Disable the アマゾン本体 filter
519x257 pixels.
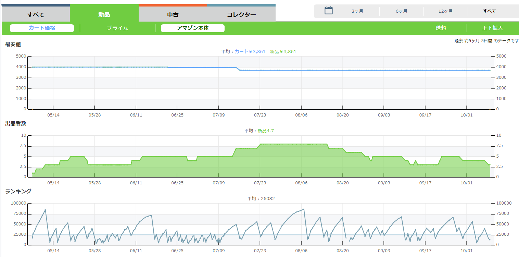click(x=192, y=28)
